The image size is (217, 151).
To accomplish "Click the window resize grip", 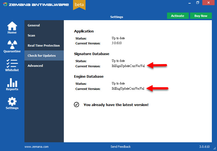I will tap(215, 149).
